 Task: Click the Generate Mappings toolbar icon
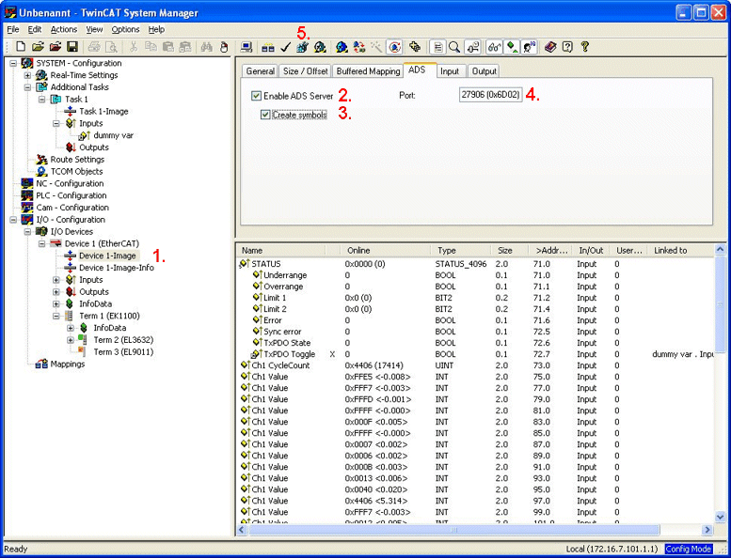pos(267,47)
